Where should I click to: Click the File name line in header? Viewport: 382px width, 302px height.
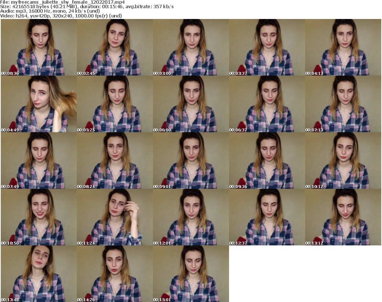click(62, 2)
